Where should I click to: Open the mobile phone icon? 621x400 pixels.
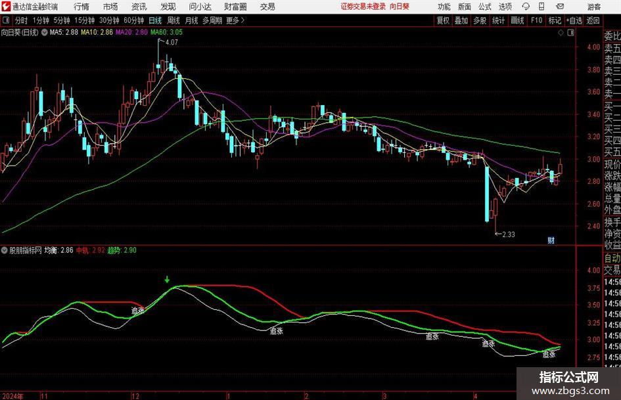pos(541,7)
